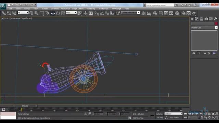
Task: Open the Group menu
Action: (x=27, y=9)
